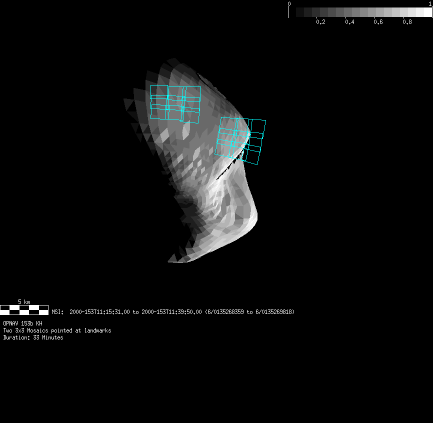Click the white end of the grayscale bar

click(427, 12)
